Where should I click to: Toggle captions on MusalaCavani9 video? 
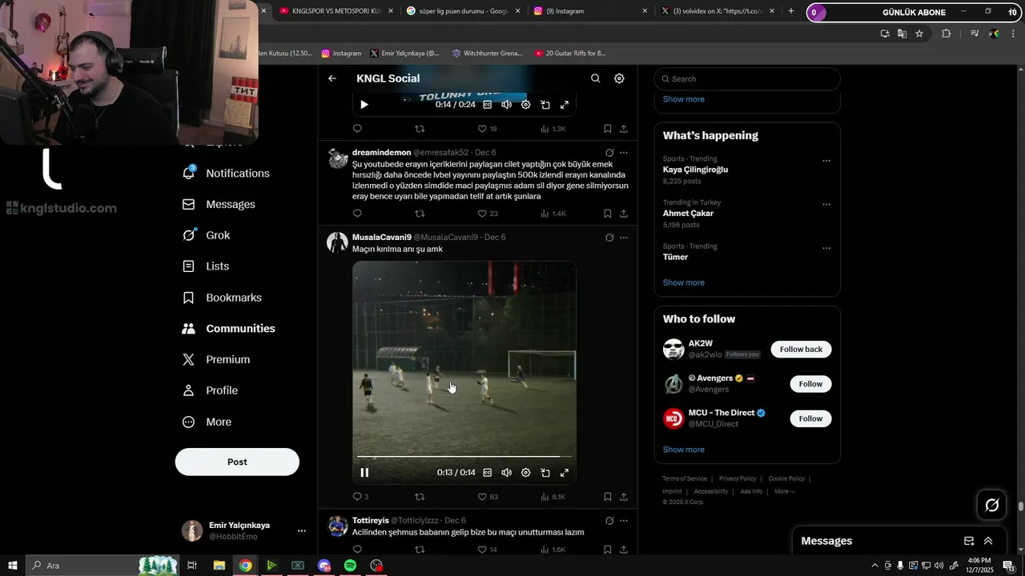(x=487, y=473)
